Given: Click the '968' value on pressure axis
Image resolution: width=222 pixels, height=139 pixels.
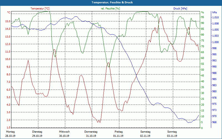Looking at the screenshot, I should coord(214,122).
